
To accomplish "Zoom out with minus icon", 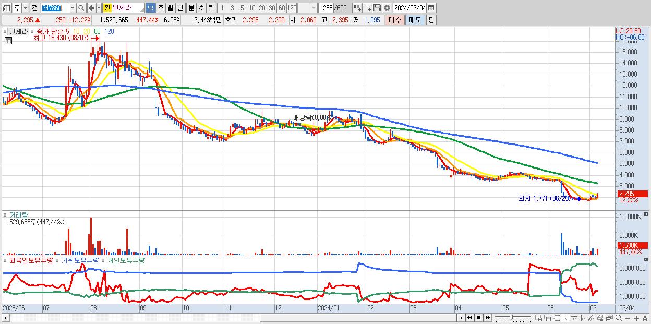I will [627, 318].
